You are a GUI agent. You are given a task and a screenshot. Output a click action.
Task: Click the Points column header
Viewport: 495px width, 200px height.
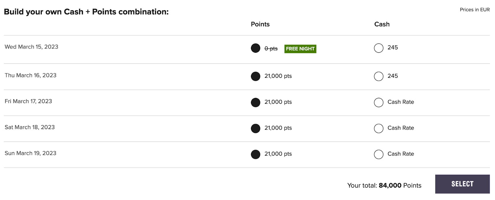coord(260,24)
